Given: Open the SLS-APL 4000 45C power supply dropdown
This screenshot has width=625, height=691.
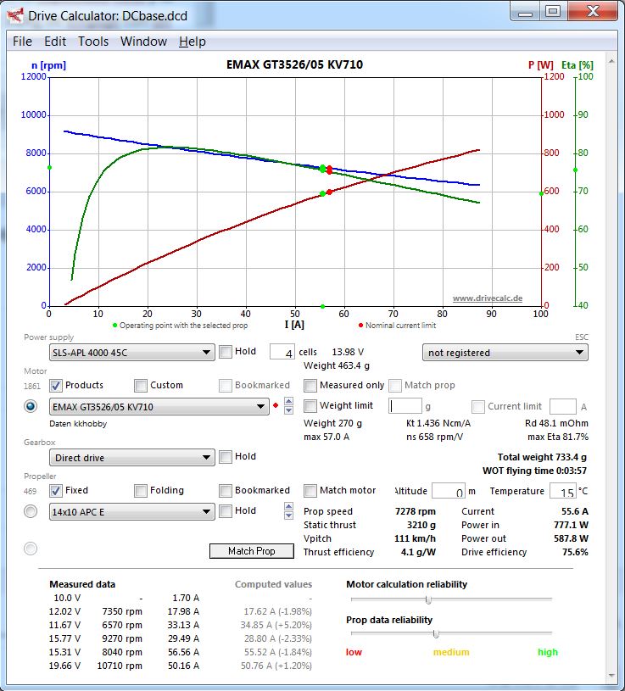Looking at the screenshot, I should [131, 353].
